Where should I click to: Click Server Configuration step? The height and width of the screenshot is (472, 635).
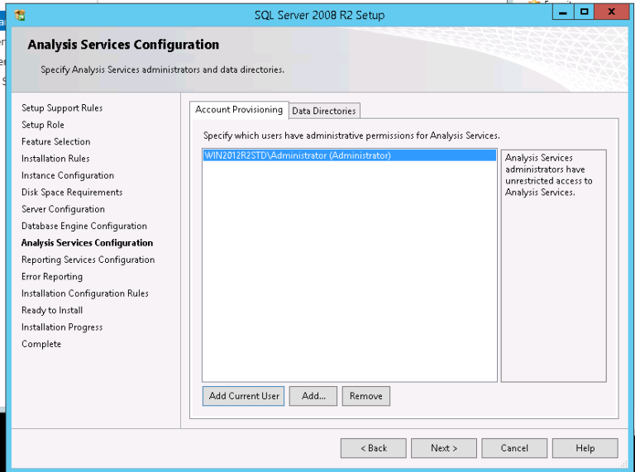click(x=63, y=209)
